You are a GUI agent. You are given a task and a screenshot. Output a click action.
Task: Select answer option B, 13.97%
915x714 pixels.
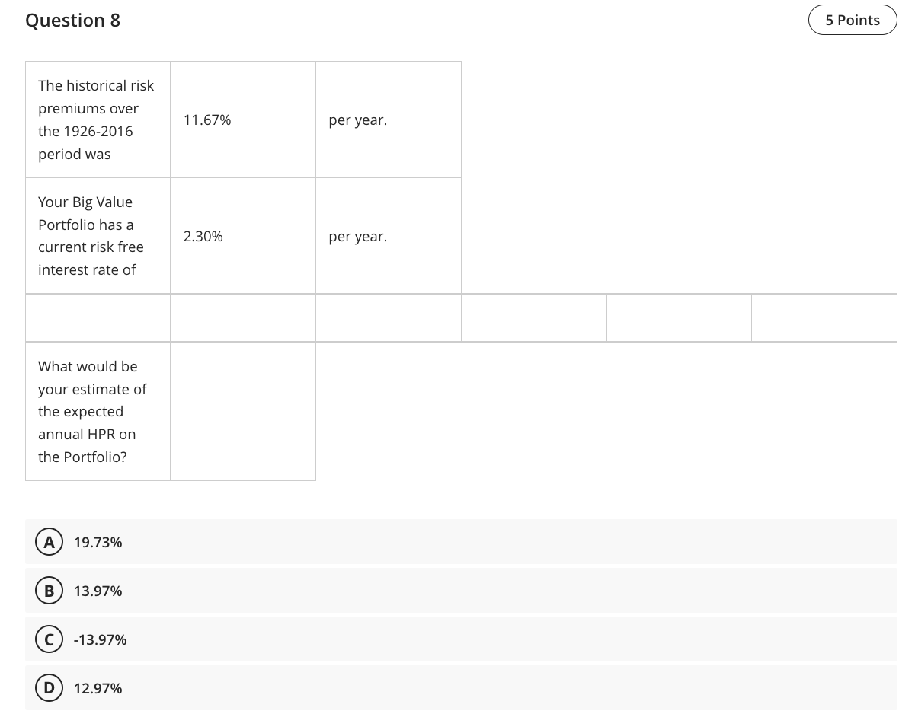tap(98, 591)
